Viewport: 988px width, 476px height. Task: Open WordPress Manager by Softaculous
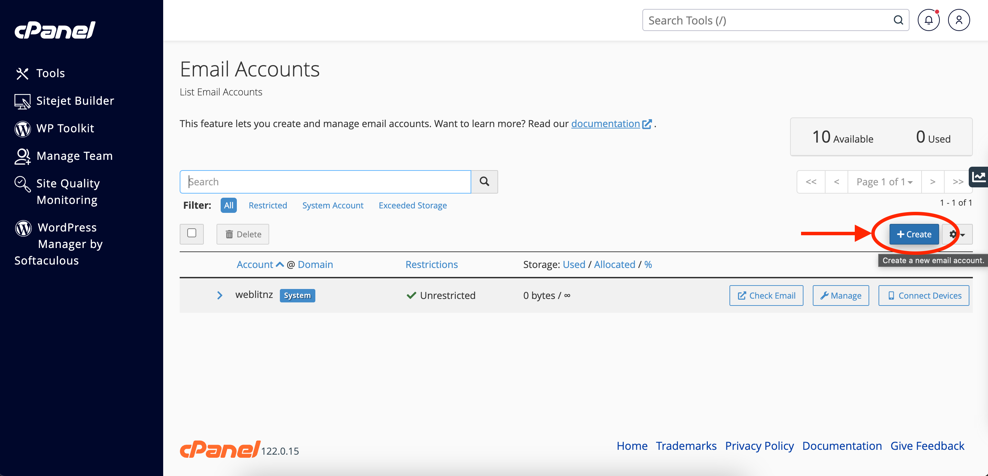(59, 244)
